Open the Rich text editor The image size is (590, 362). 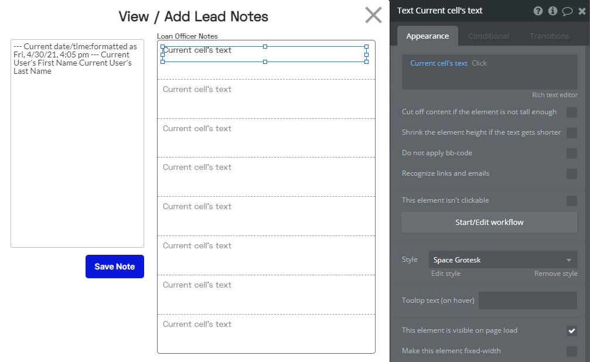pyautogui.click(x=554, y=95)
